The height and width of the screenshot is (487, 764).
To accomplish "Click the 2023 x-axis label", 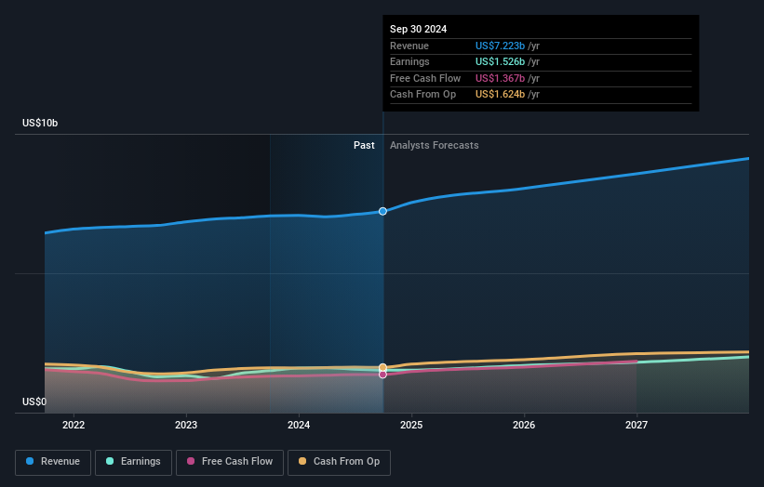I will [186, 426].
